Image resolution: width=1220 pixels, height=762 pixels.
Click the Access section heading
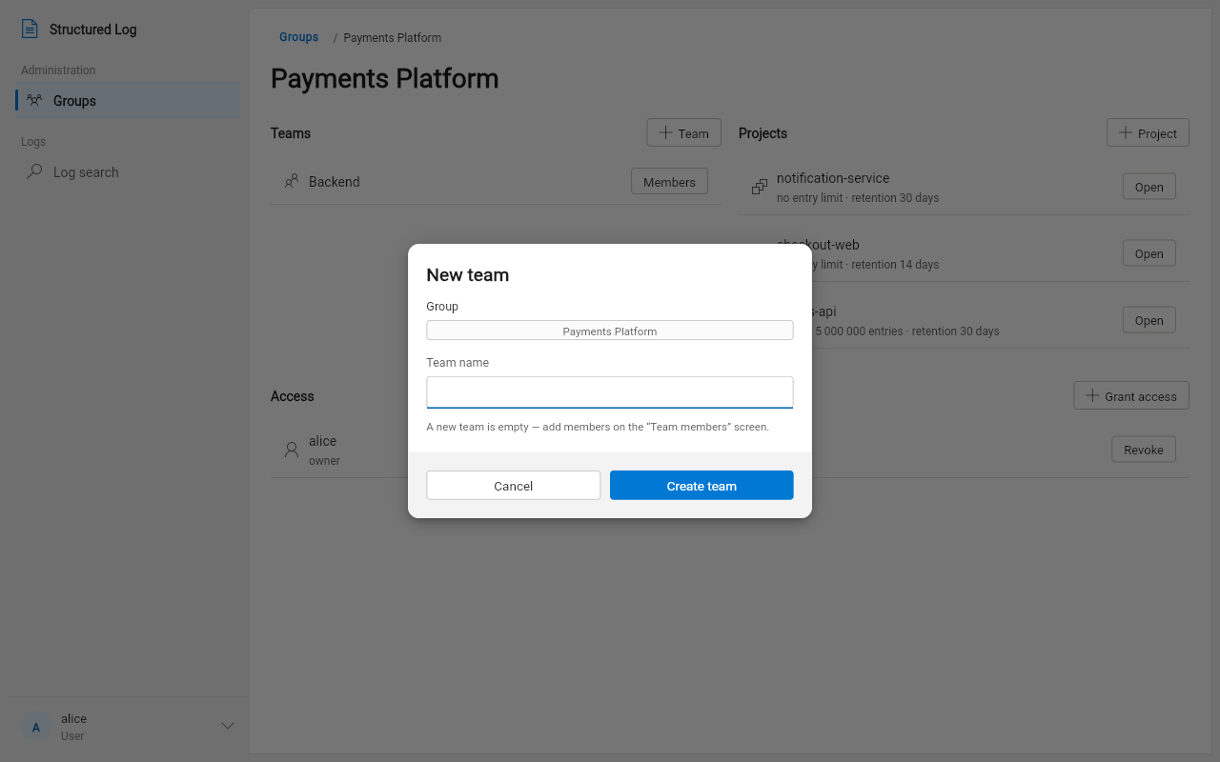point(292,395)
